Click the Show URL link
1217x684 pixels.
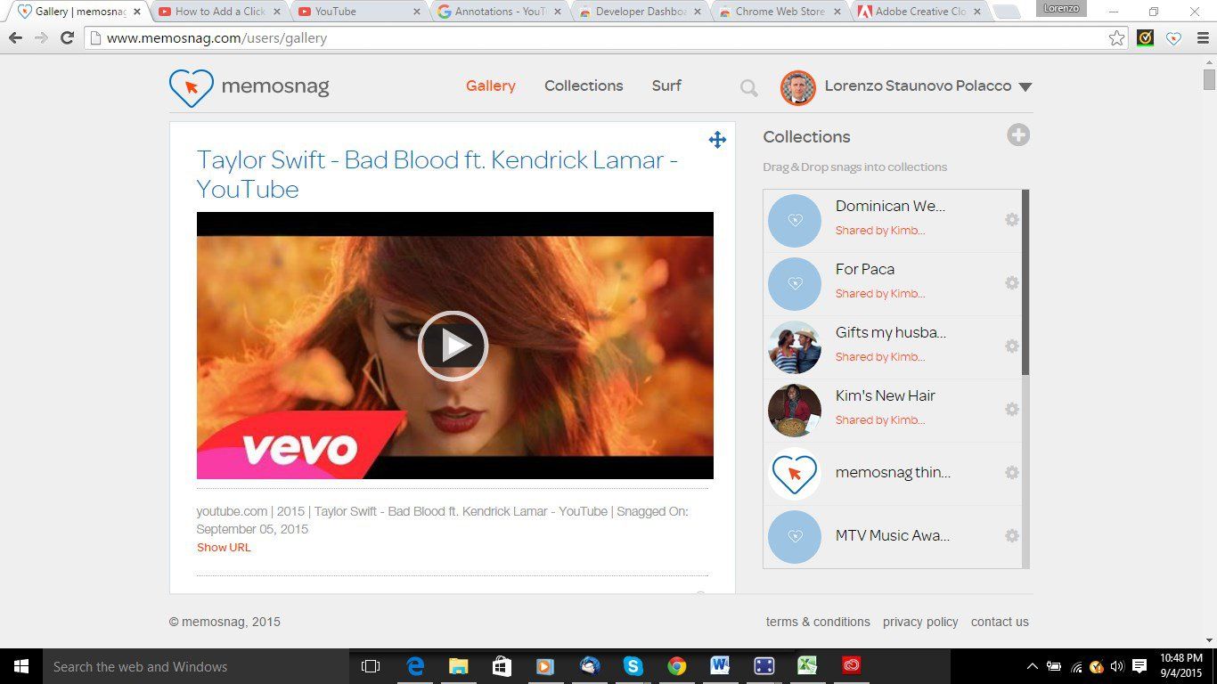(224, 548)
